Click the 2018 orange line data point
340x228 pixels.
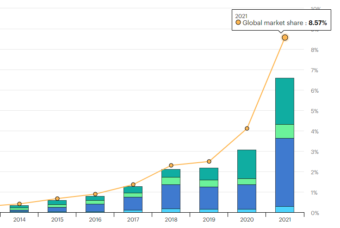171,165
